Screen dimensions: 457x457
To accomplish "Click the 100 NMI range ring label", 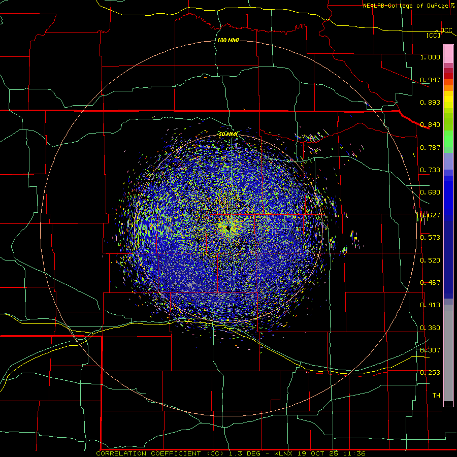I will (228, 40).
